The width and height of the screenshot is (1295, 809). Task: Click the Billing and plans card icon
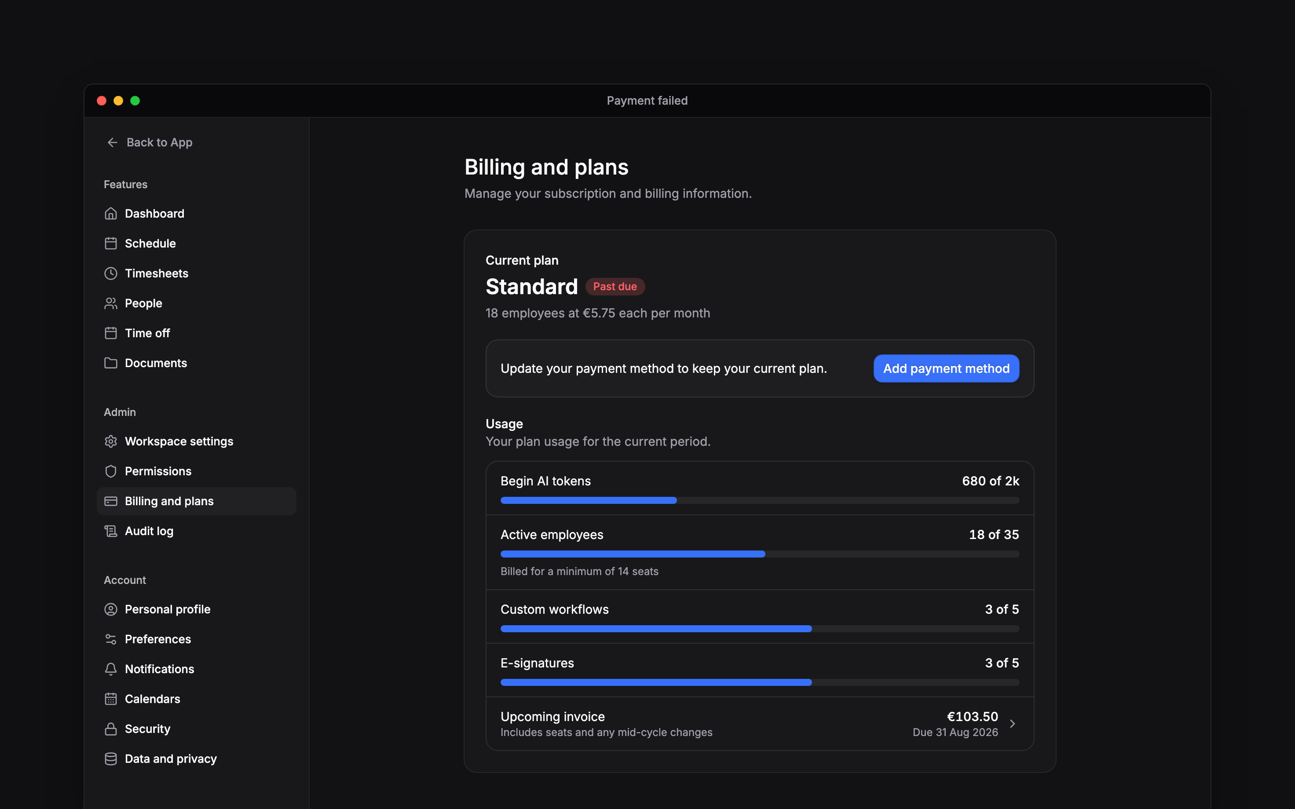(x=111, y=501)
